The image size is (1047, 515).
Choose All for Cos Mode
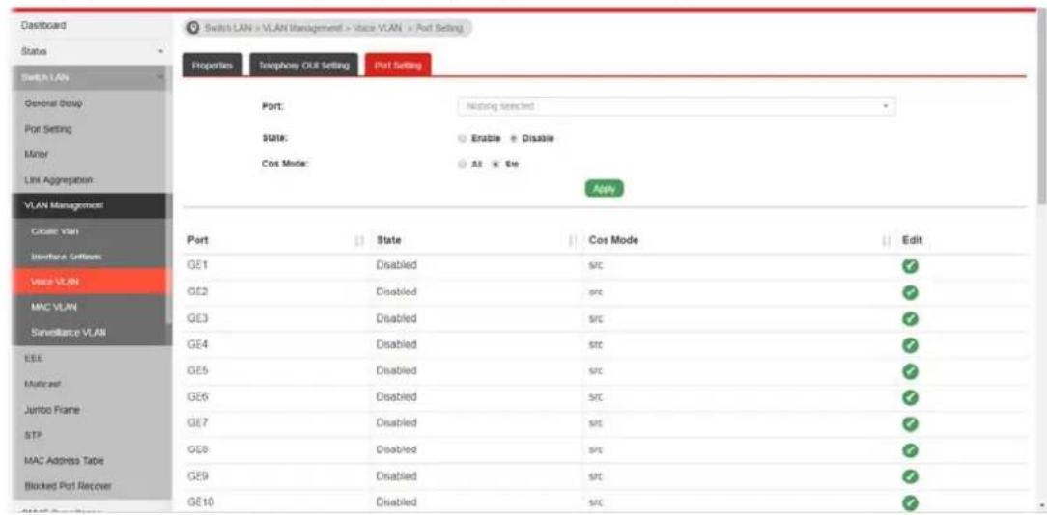point(462,164)
